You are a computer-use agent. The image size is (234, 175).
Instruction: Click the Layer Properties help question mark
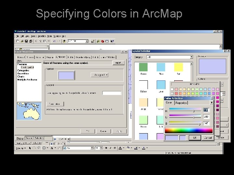[122, 52]
